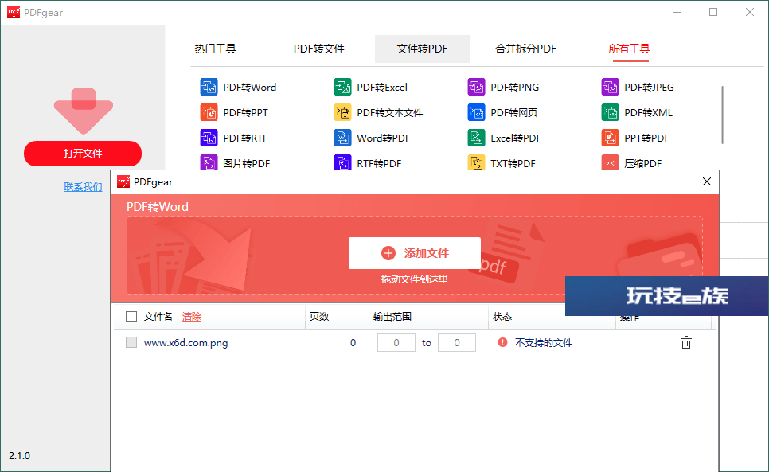769x472 pixels.
Task: Click the 清除 link in file list header
Action: coord(192,317)
